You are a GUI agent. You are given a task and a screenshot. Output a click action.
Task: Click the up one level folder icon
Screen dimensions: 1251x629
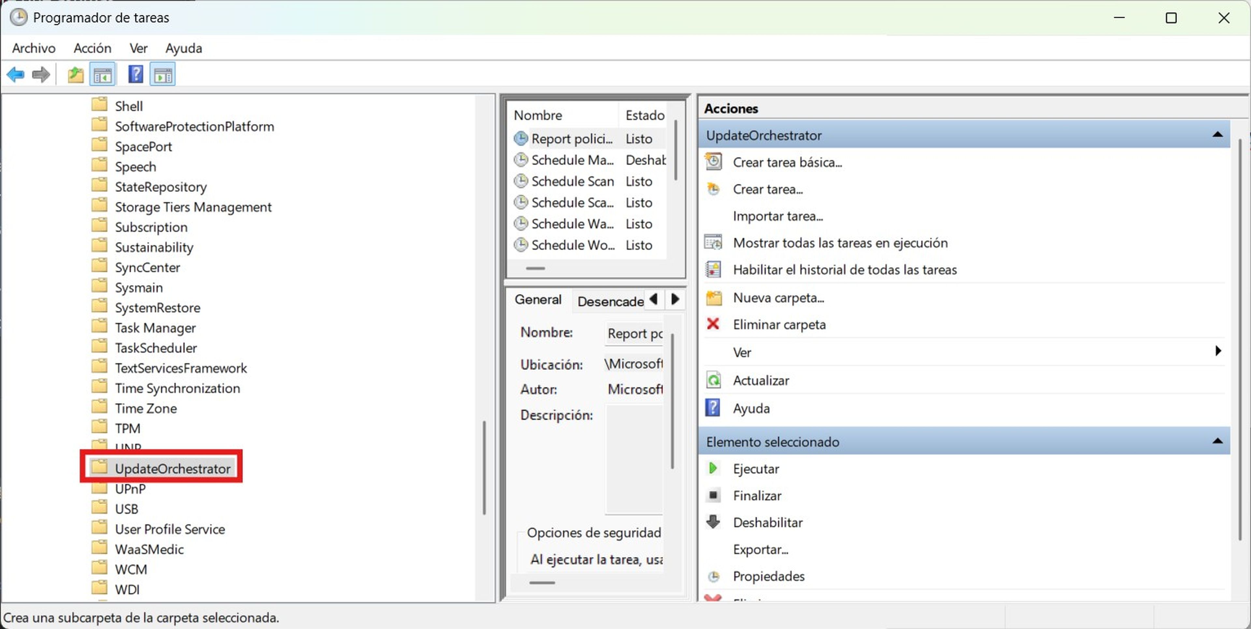[75, 75]
